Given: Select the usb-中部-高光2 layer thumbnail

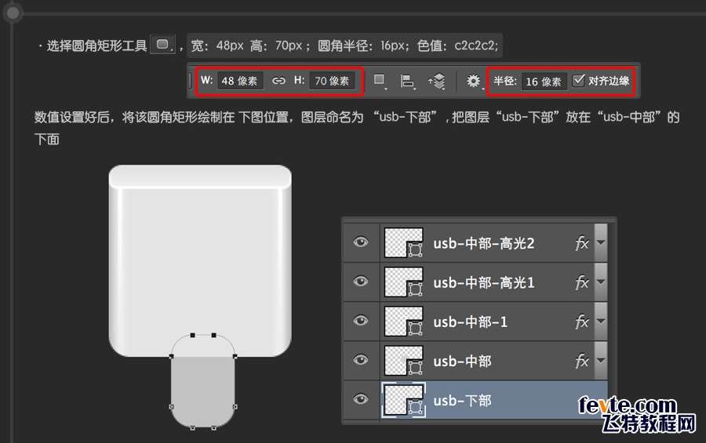Looking at the screenshot, I should point(403,242).
